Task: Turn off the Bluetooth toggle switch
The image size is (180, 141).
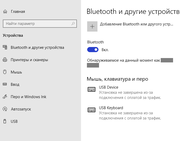Action: [93, 50]
